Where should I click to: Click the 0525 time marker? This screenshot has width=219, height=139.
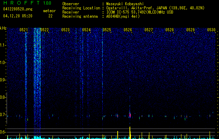(x=107, y=30)
